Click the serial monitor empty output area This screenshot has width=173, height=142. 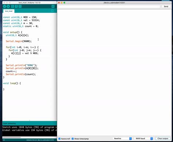coord(114,72)
